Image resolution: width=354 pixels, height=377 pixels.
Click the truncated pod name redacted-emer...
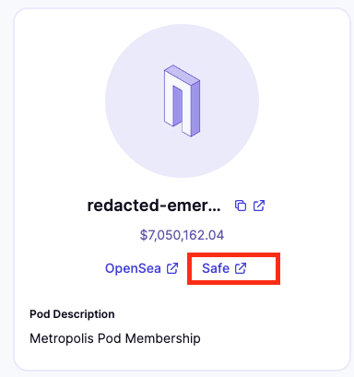coord(154,206)
